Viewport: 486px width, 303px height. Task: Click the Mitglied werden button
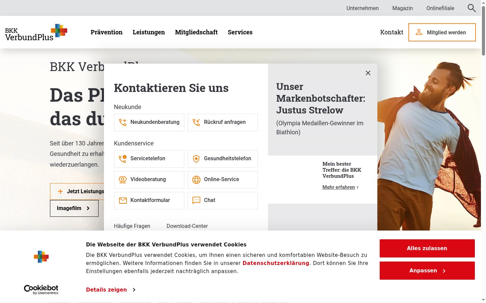(442, 32)
